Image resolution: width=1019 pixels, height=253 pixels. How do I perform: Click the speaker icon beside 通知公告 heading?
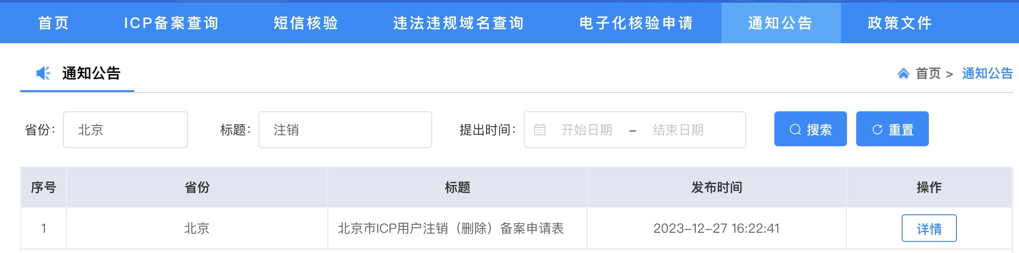(x=43, y=73)
